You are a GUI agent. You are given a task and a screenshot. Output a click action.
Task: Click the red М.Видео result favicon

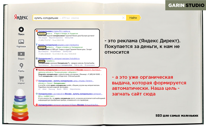pyautogui.click(x=37, y=105)
